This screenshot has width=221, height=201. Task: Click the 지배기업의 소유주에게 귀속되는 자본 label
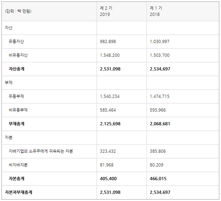(x=41, y=151)
